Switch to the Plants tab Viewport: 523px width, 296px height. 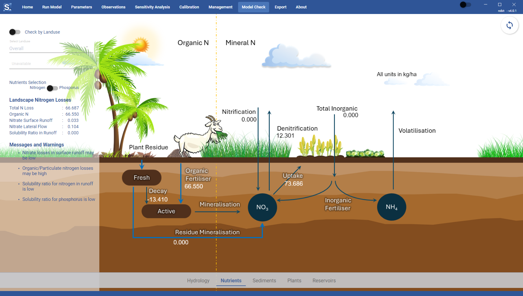(x=294, y=280)
